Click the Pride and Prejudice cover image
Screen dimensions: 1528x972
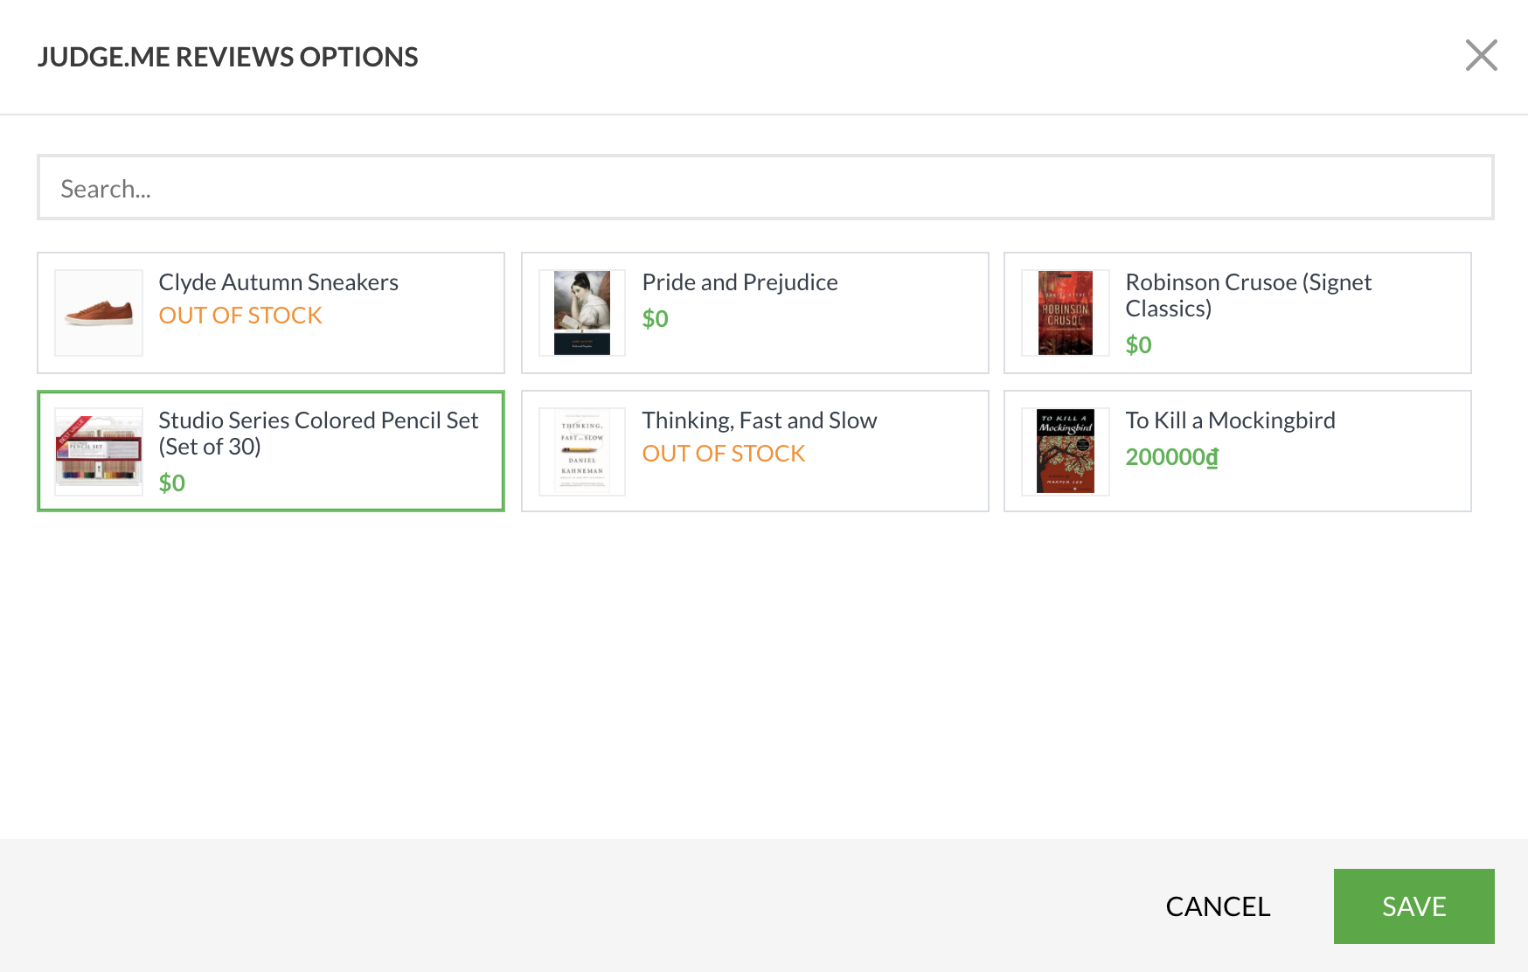(582, 313)
